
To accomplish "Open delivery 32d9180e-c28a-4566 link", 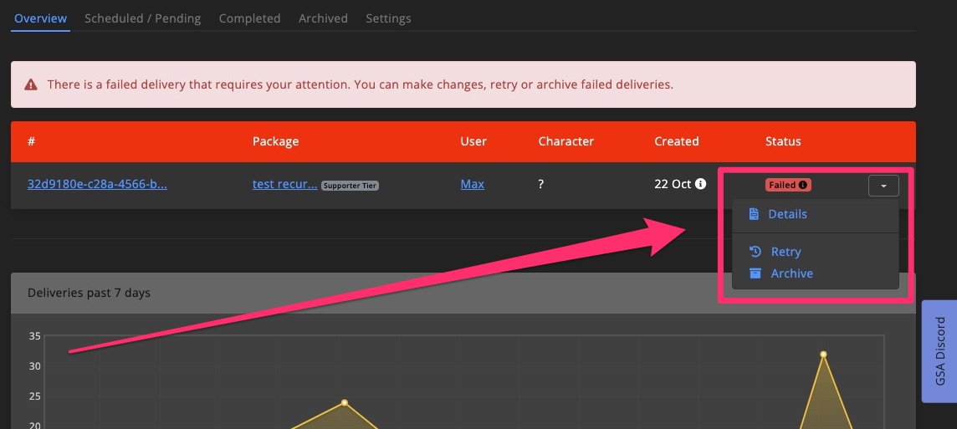I will pyautogui.click(x=97, y=184).
